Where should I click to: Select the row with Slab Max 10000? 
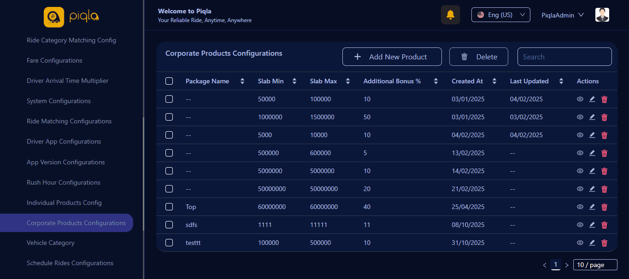pos(169,135)
